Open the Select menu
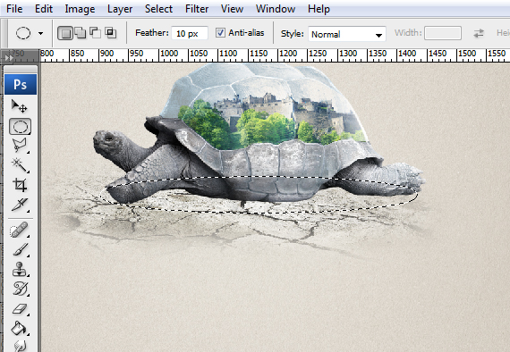The height and width of the screenshot is (352, 510). pos(158,9)
